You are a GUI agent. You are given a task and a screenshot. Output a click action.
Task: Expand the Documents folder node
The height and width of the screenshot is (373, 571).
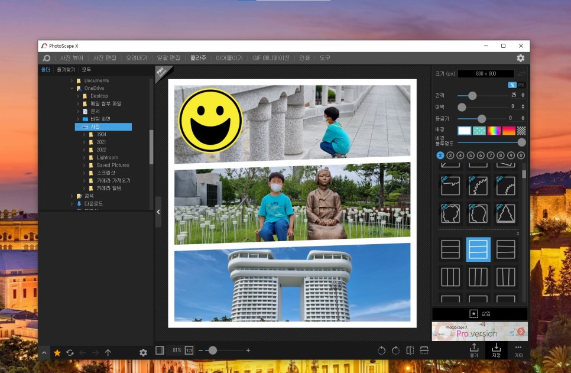pyautogui.click(x=72, y=80)
